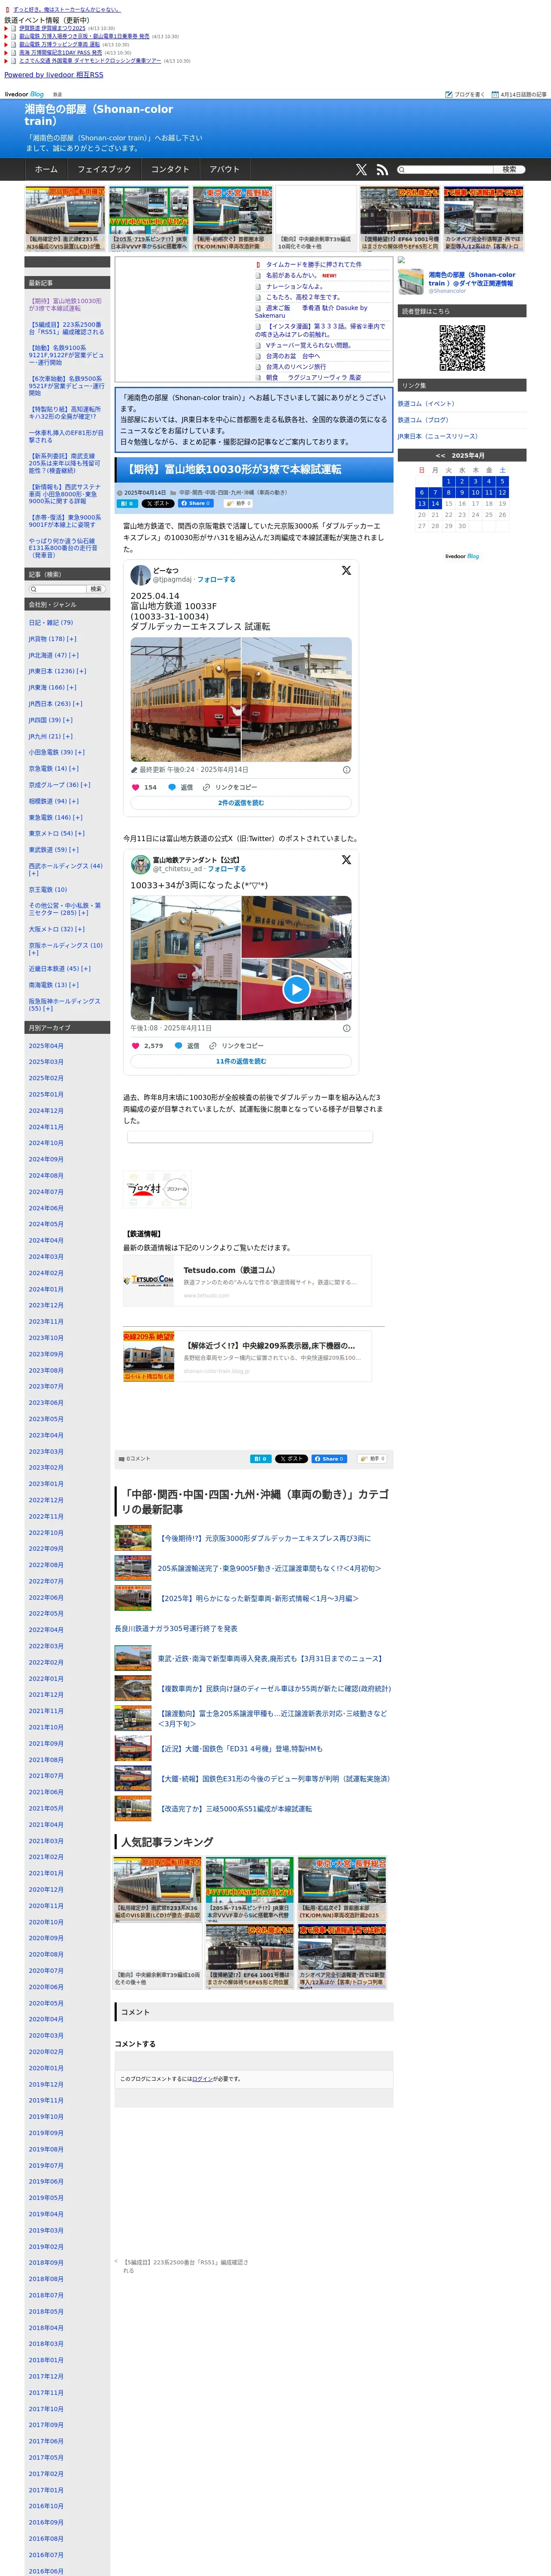551x2576 pixels.
Task: Open ホーム in navigation bar
Action: coord(46,170)
